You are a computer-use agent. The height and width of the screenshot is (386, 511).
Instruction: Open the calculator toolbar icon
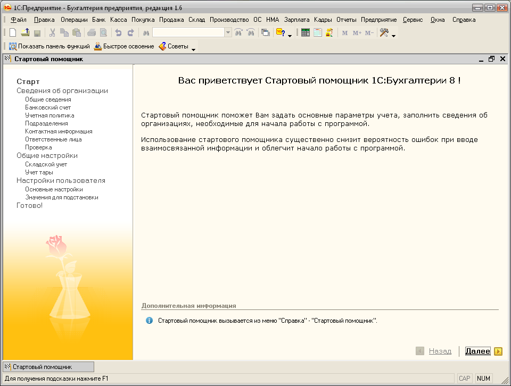point(306,32)
